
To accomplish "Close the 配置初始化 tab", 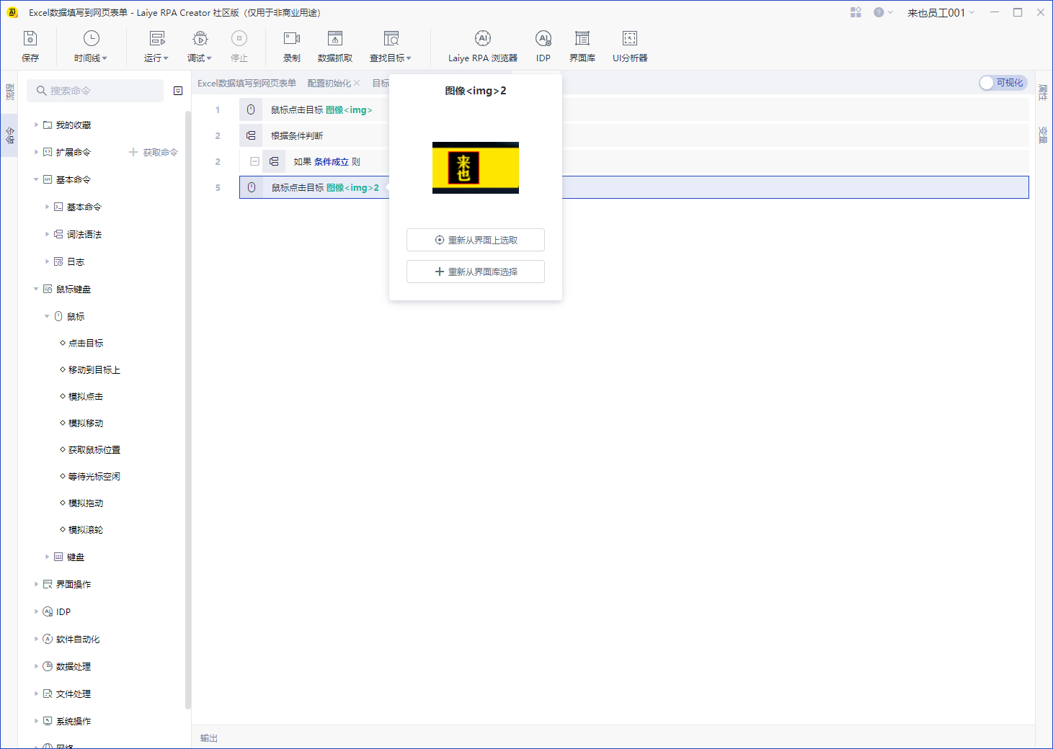I will click(x=357, y=84).
